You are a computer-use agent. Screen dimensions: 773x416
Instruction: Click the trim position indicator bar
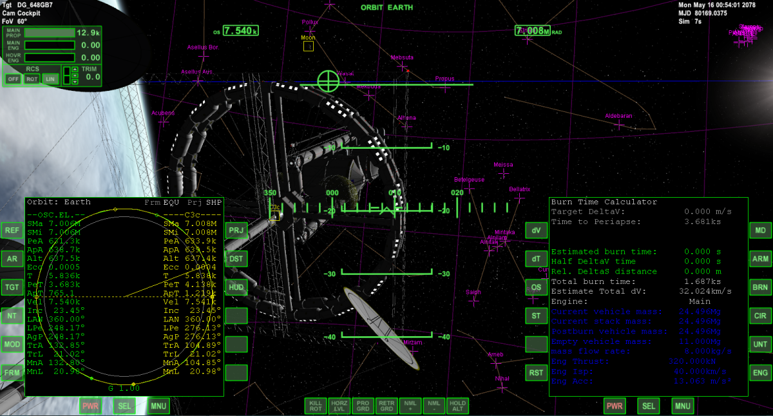point(66,75)
